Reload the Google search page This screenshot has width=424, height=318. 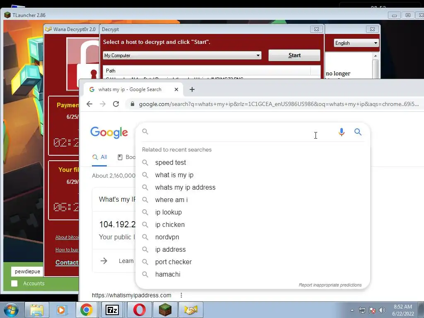click(116, 104)
